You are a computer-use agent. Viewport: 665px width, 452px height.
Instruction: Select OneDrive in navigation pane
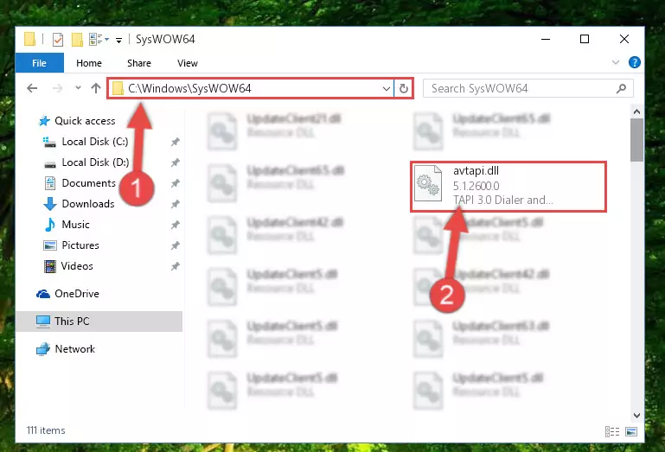point(77,294)
